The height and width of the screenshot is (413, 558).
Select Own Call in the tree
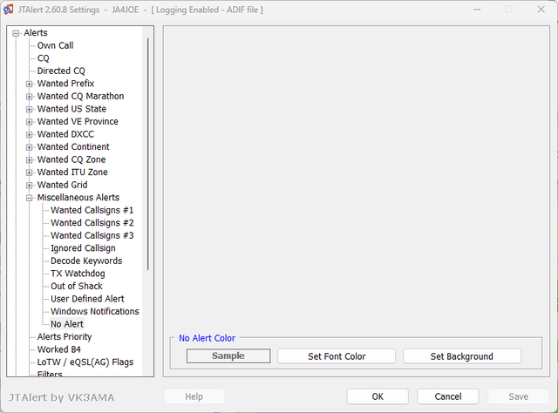[x=55, y=45]
